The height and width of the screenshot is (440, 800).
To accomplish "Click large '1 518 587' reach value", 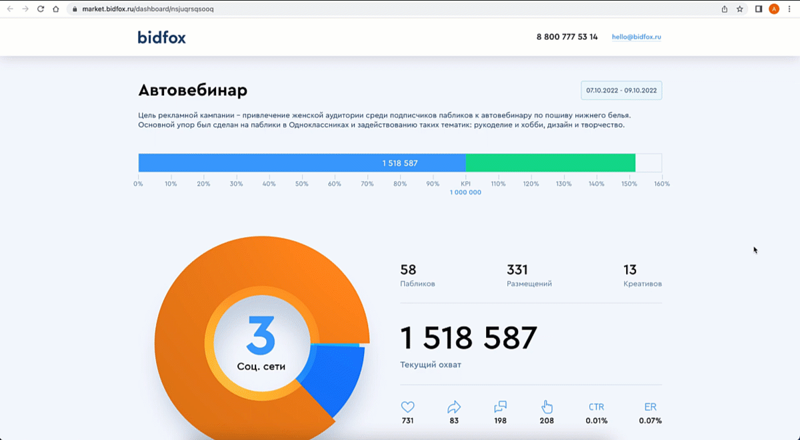I will [469, 338].
